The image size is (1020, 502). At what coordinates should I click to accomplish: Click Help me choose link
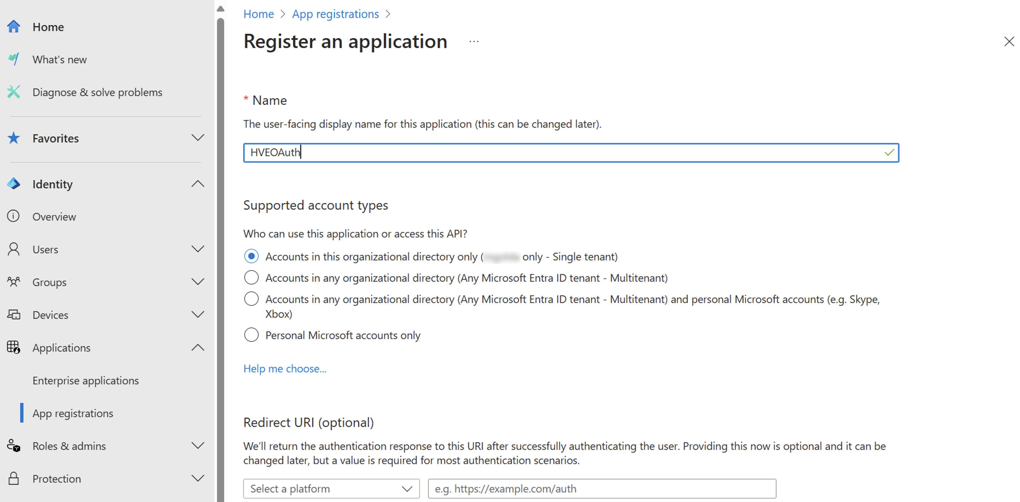(x=285, y=368)
